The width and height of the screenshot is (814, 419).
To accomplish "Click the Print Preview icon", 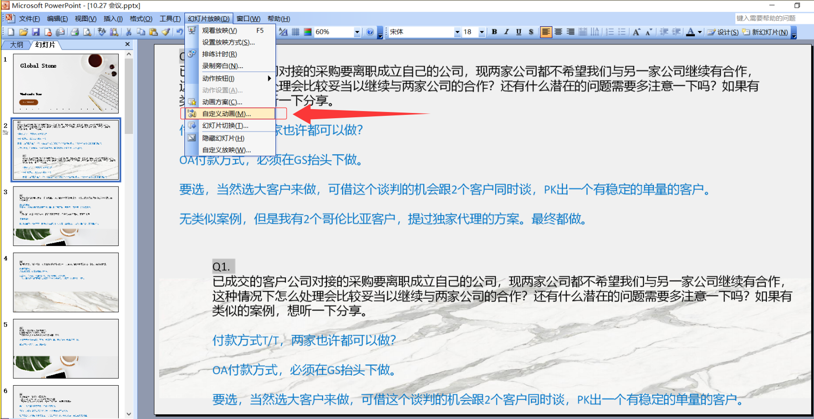I will [x=87, y=32].
